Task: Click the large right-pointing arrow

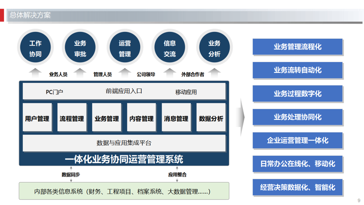Action: 241,118
